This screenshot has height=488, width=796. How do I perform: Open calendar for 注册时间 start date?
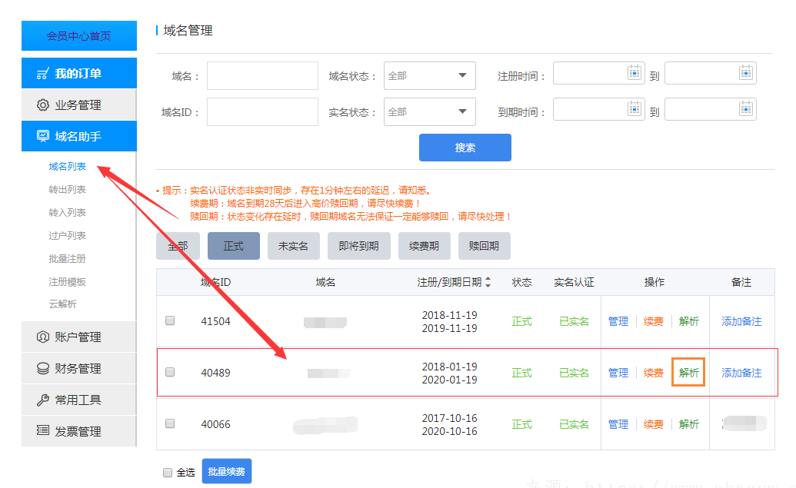click(634, 72)
